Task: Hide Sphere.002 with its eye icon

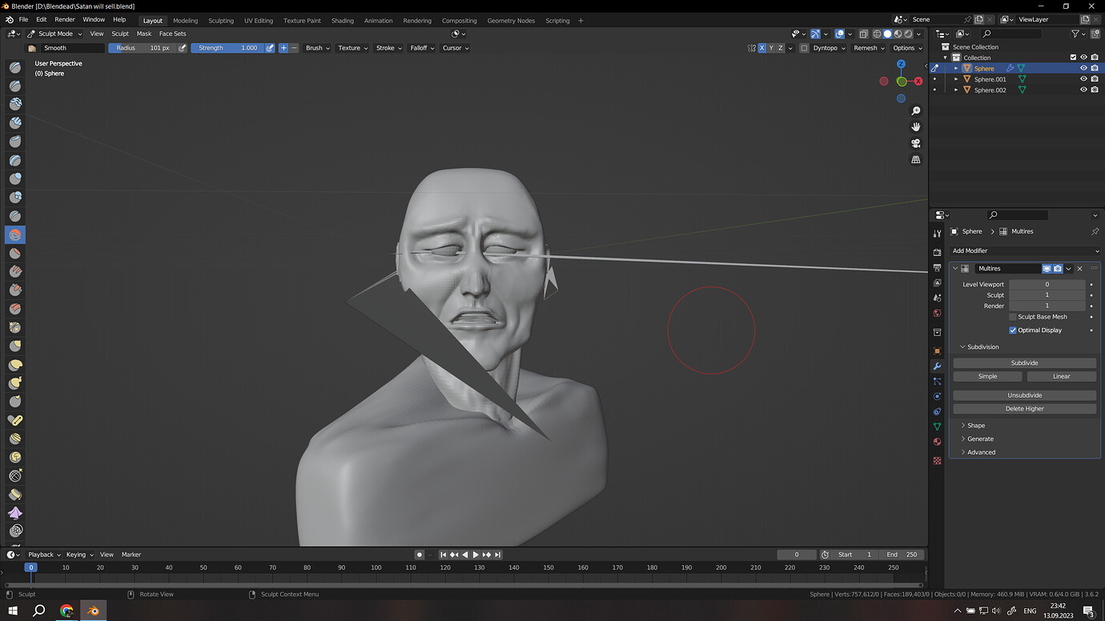Action: coord(1083,90)
